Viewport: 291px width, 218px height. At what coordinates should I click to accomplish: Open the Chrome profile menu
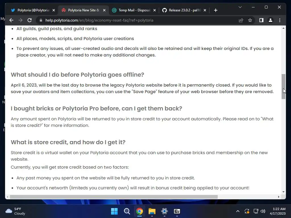coord(271,20)
